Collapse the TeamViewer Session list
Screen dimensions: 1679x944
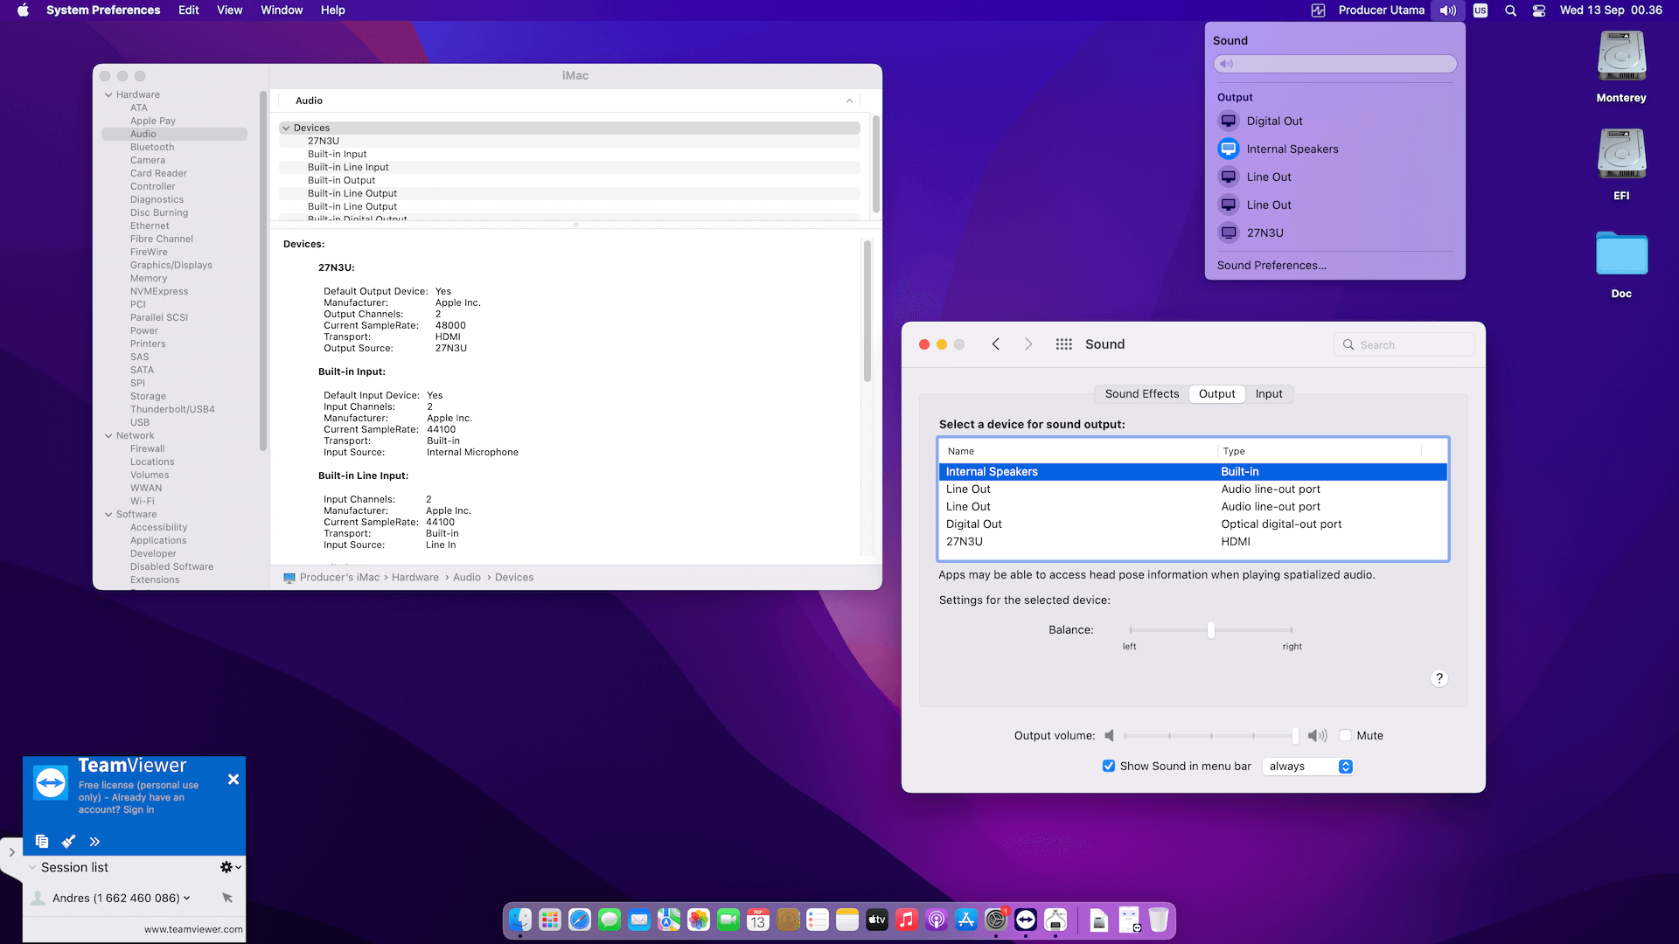click(x=32, y=868)
